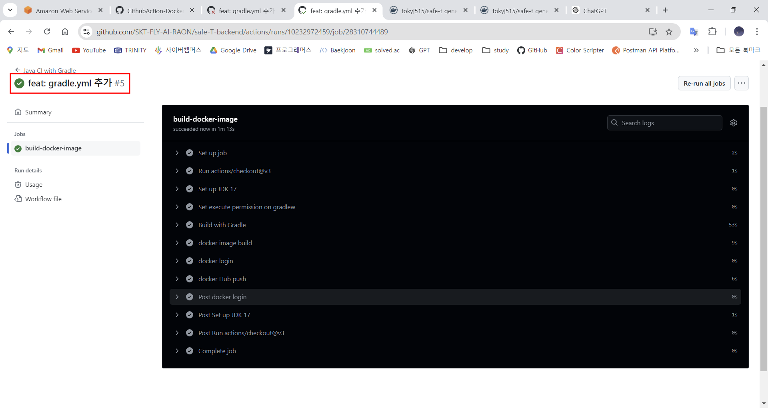
Task: Expand the Set up job step
Action: [177, 152]
